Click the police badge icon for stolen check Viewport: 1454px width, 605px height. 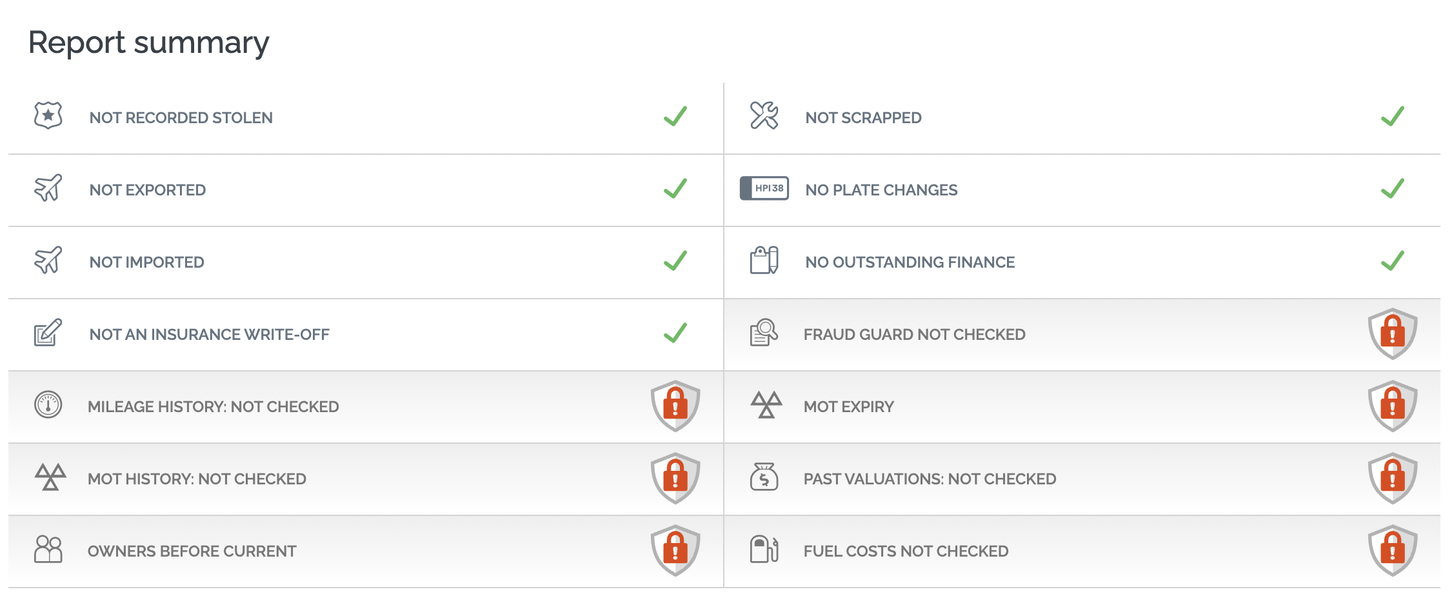[x=48, y=115]
